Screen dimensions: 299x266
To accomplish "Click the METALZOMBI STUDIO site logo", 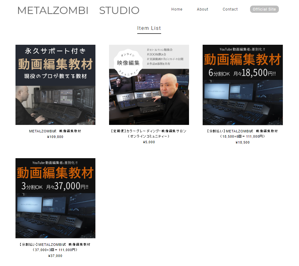I will pyautogui.click(x=78, y=10).
